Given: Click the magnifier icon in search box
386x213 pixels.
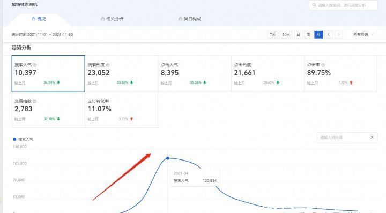Looking at the screenshot, I should (x=314, y=5).
